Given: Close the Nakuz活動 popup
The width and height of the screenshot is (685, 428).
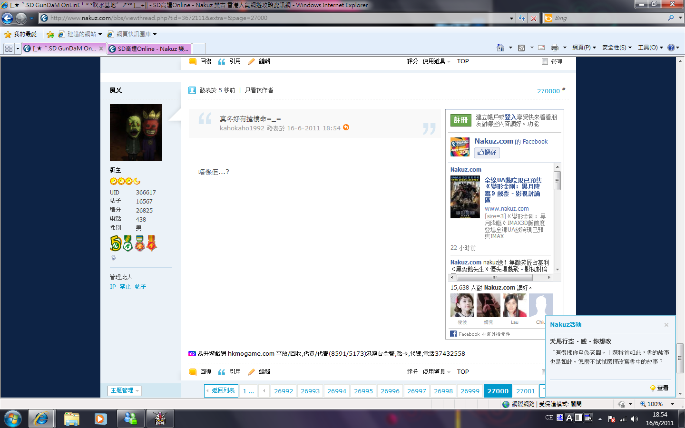Looking at the screenshot, I should click(666, 325).
